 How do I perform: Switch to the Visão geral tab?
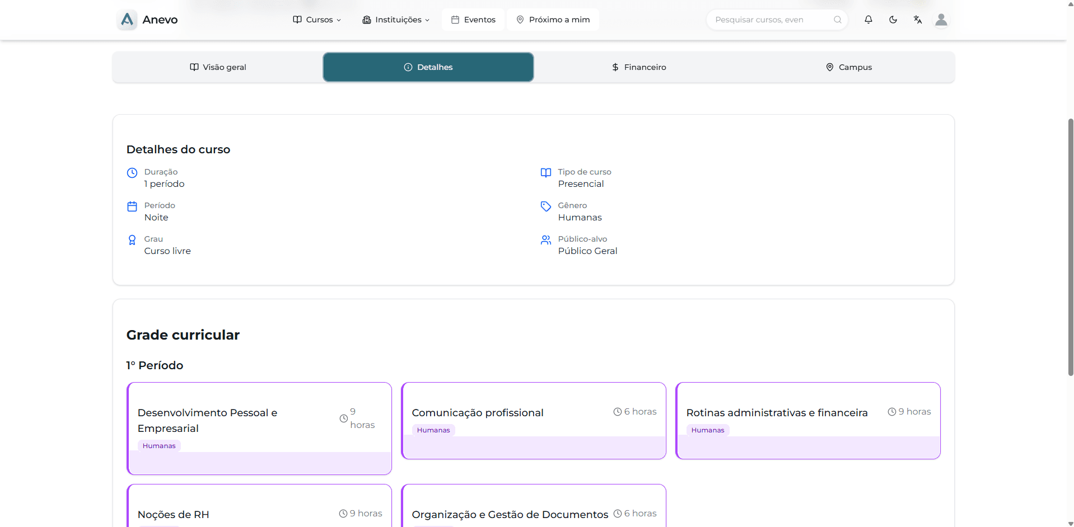click(218, 67)
